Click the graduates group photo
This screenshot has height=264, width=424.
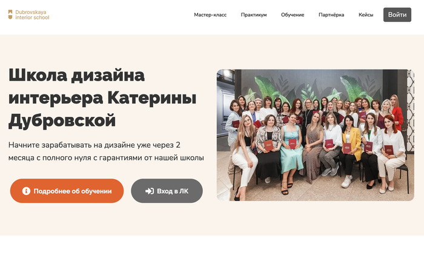[316, 135]
